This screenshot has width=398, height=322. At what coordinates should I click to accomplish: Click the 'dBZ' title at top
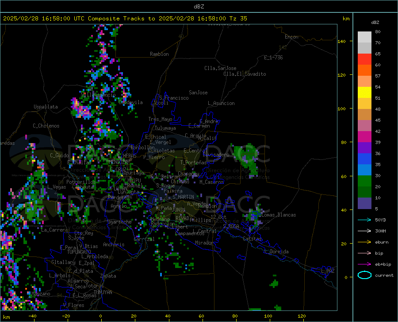point(199,7)
